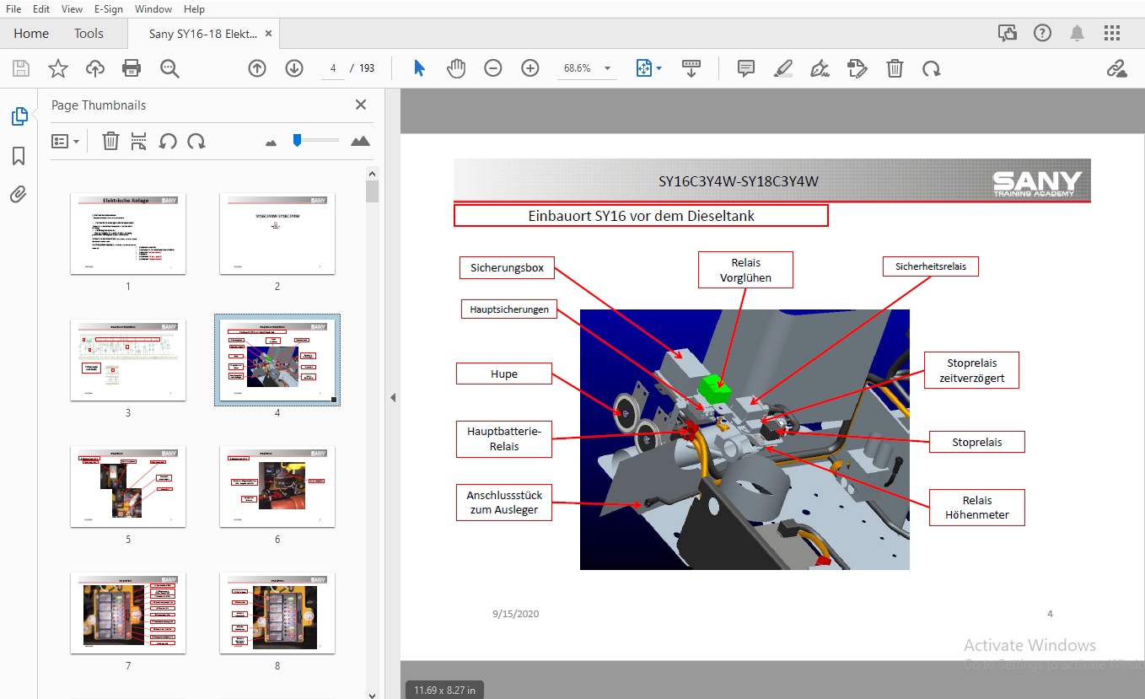Open the File menu

click(13, 8)
